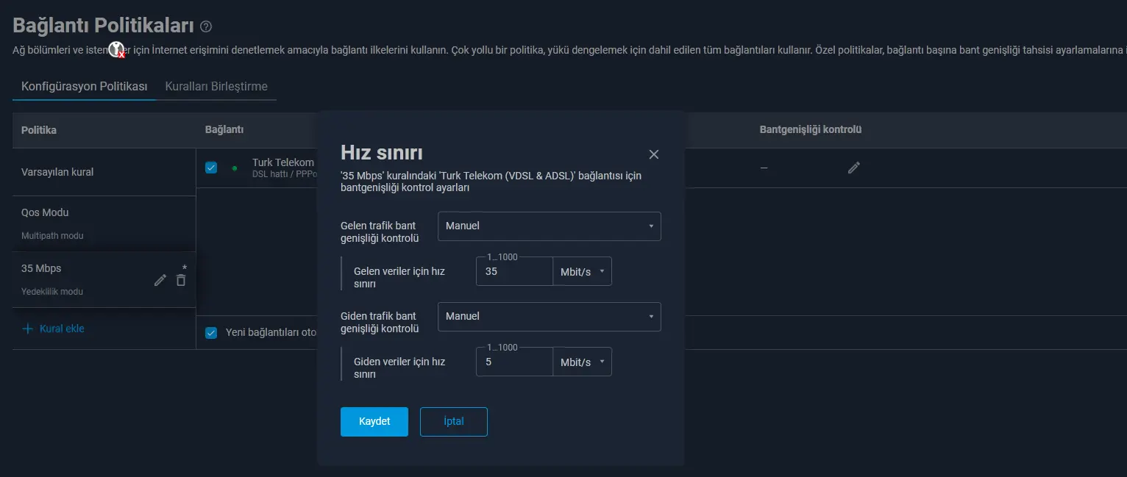Viewport: 1127px width, 477px height.
Task: Cancel the dialog with İptal
Action: click(x=454, y=422)
